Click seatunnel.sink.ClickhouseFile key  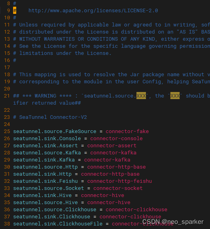click(x=58, y=223)
